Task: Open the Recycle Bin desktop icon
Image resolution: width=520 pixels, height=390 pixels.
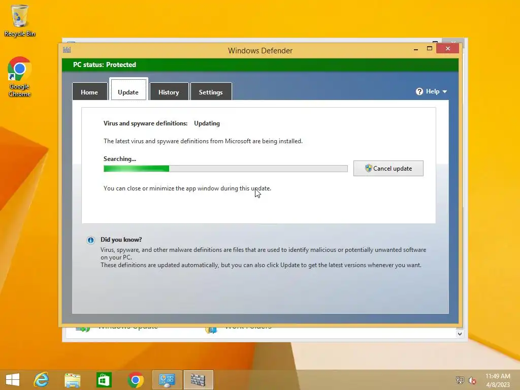Action: coord(20,20)
